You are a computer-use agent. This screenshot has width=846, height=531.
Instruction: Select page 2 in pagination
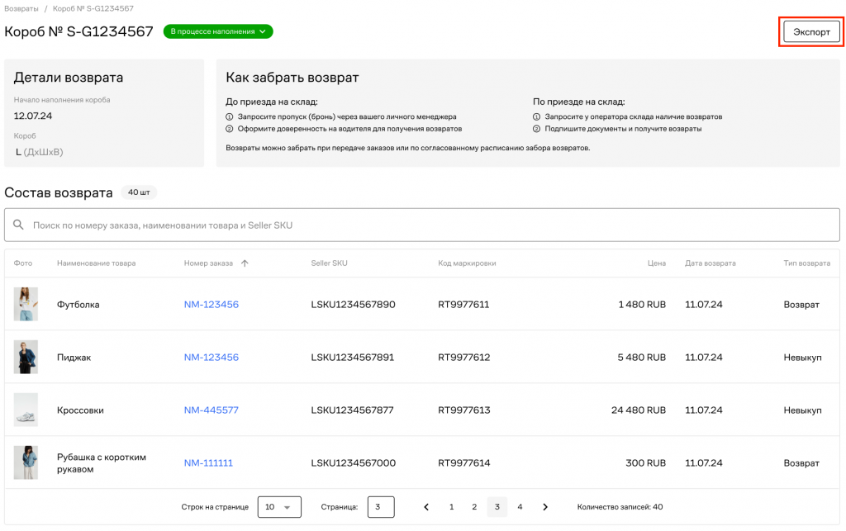point(474,507)
